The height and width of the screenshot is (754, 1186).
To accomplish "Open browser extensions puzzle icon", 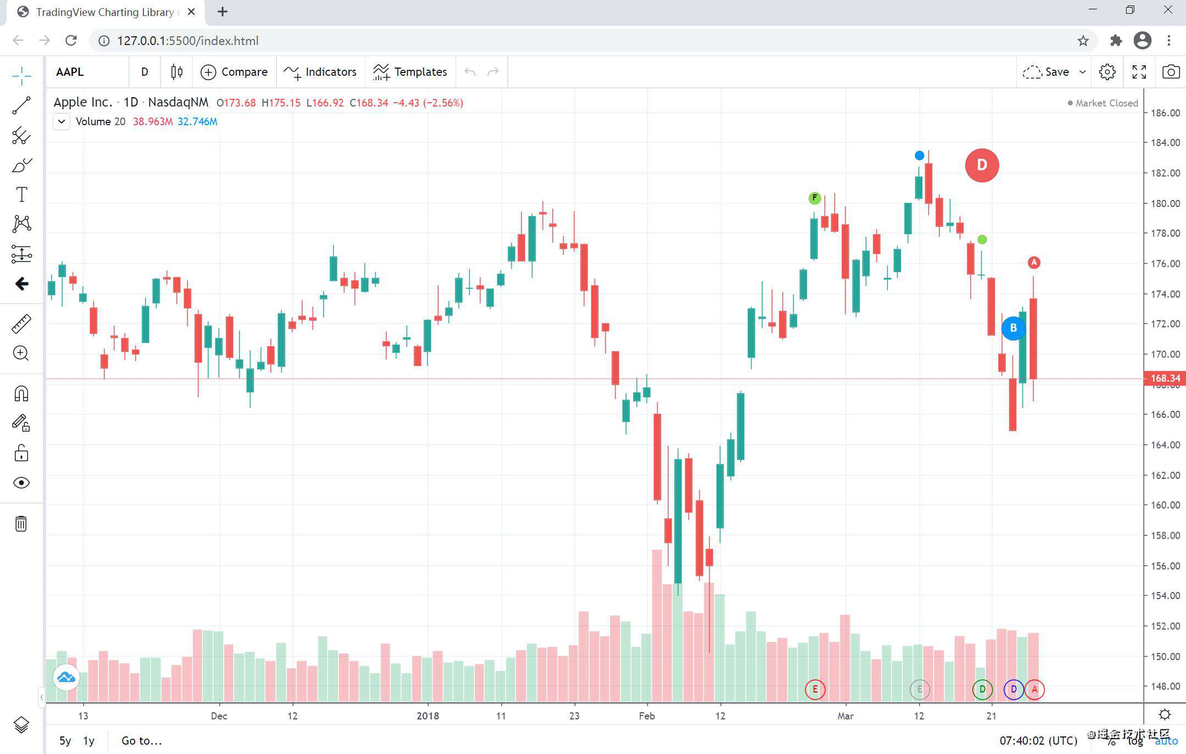I will coord(1116,41).
